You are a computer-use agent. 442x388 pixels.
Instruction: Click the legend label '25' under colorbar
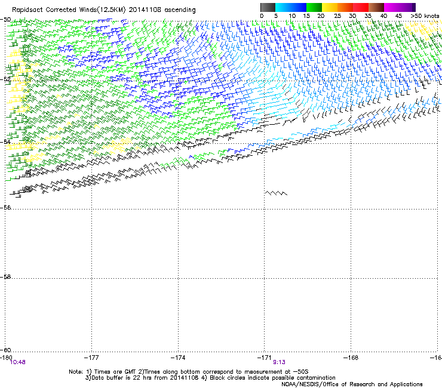tap(337, 16)
